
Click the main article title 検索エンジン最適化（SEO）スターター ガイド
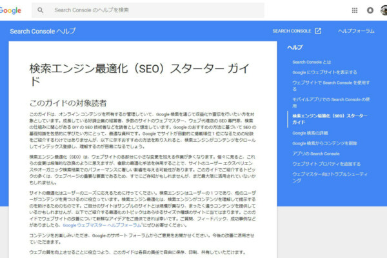139,75
